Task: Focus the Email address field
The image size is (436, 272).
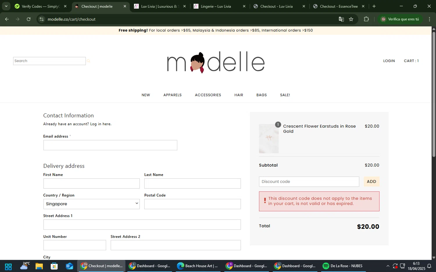Action: tap(110, 145)
